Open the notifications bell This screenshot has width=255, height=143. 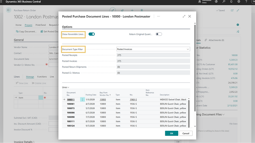pos(231,2)
